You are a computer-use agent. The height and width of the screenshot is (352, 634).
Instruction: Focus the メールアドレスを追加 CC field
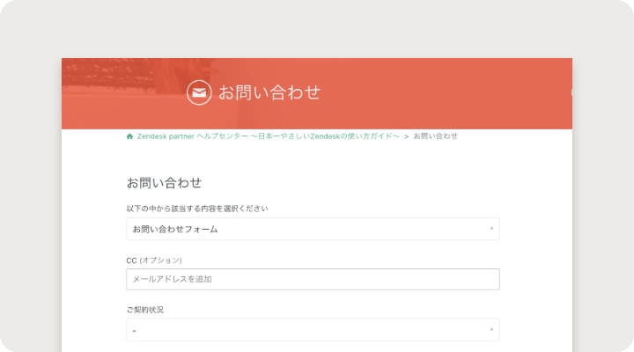click(x=313, y=279)
